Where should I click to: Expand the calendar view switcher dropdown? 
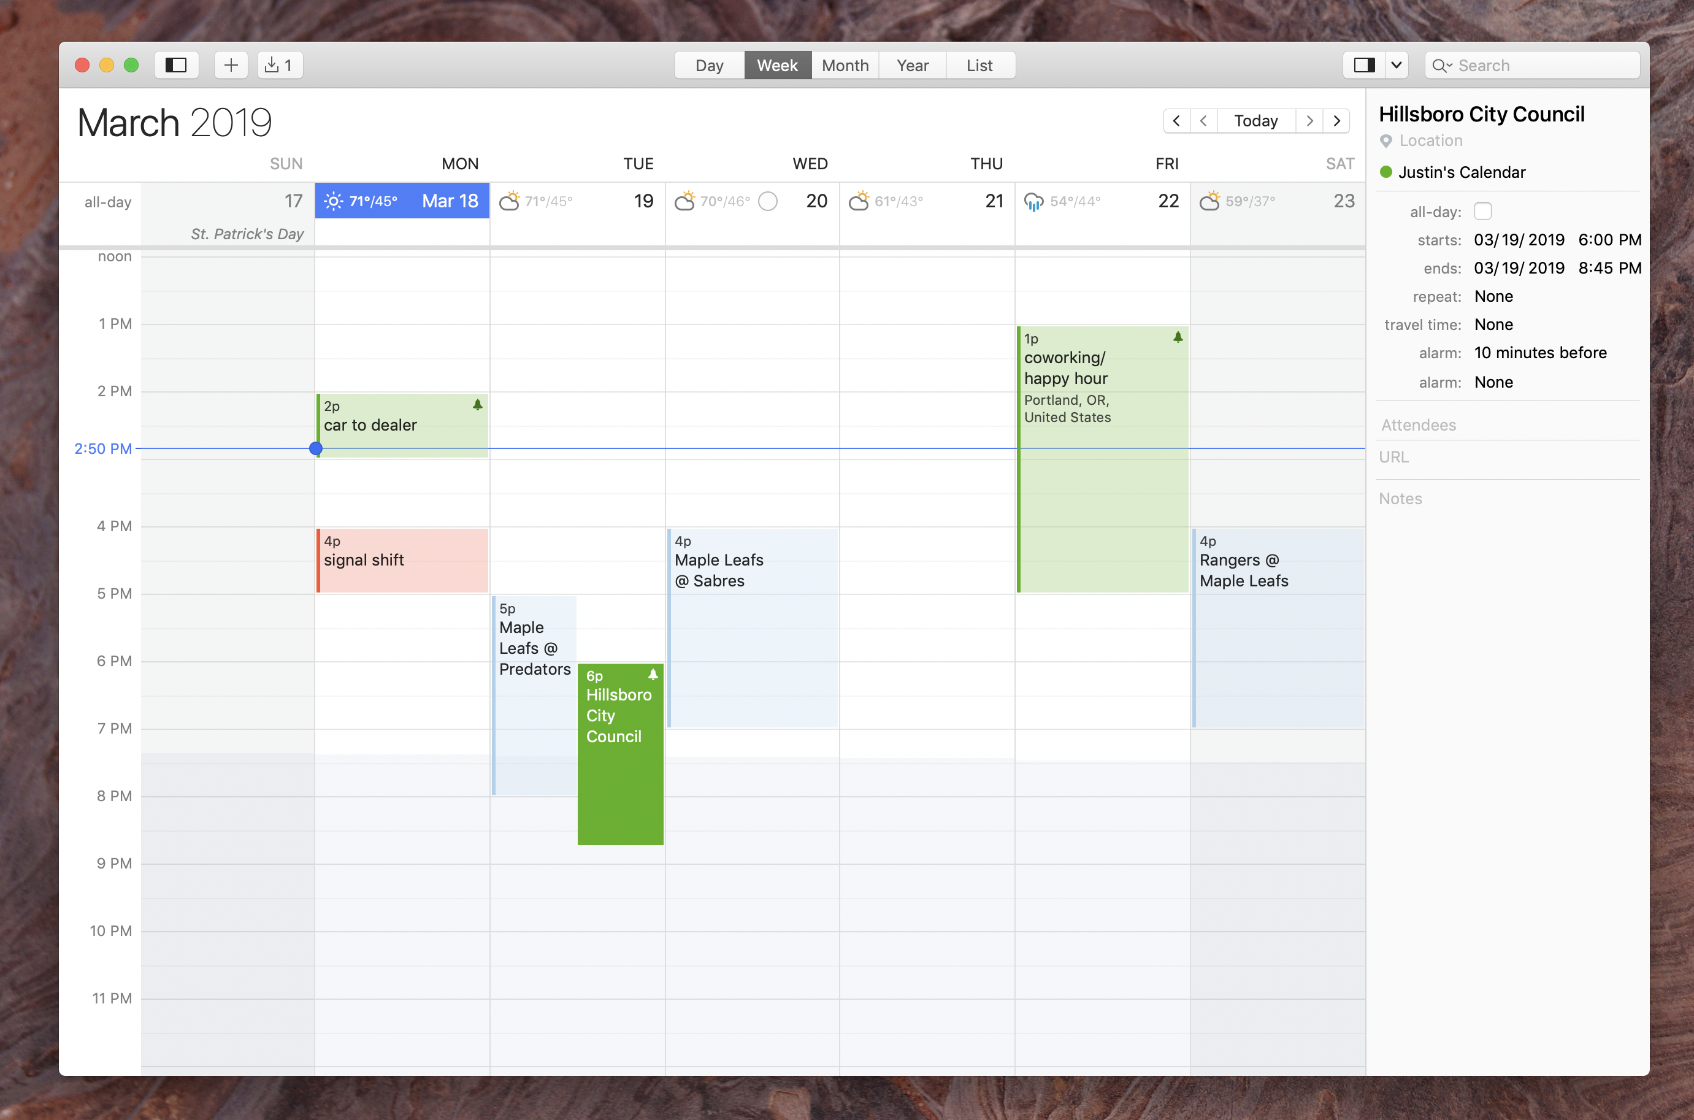pos(1390,64)
